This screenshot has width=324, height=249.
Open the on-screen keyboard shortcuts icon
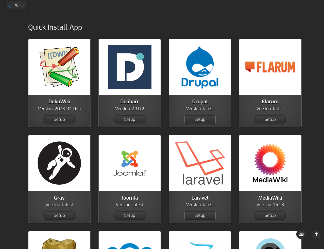(301, 234)
